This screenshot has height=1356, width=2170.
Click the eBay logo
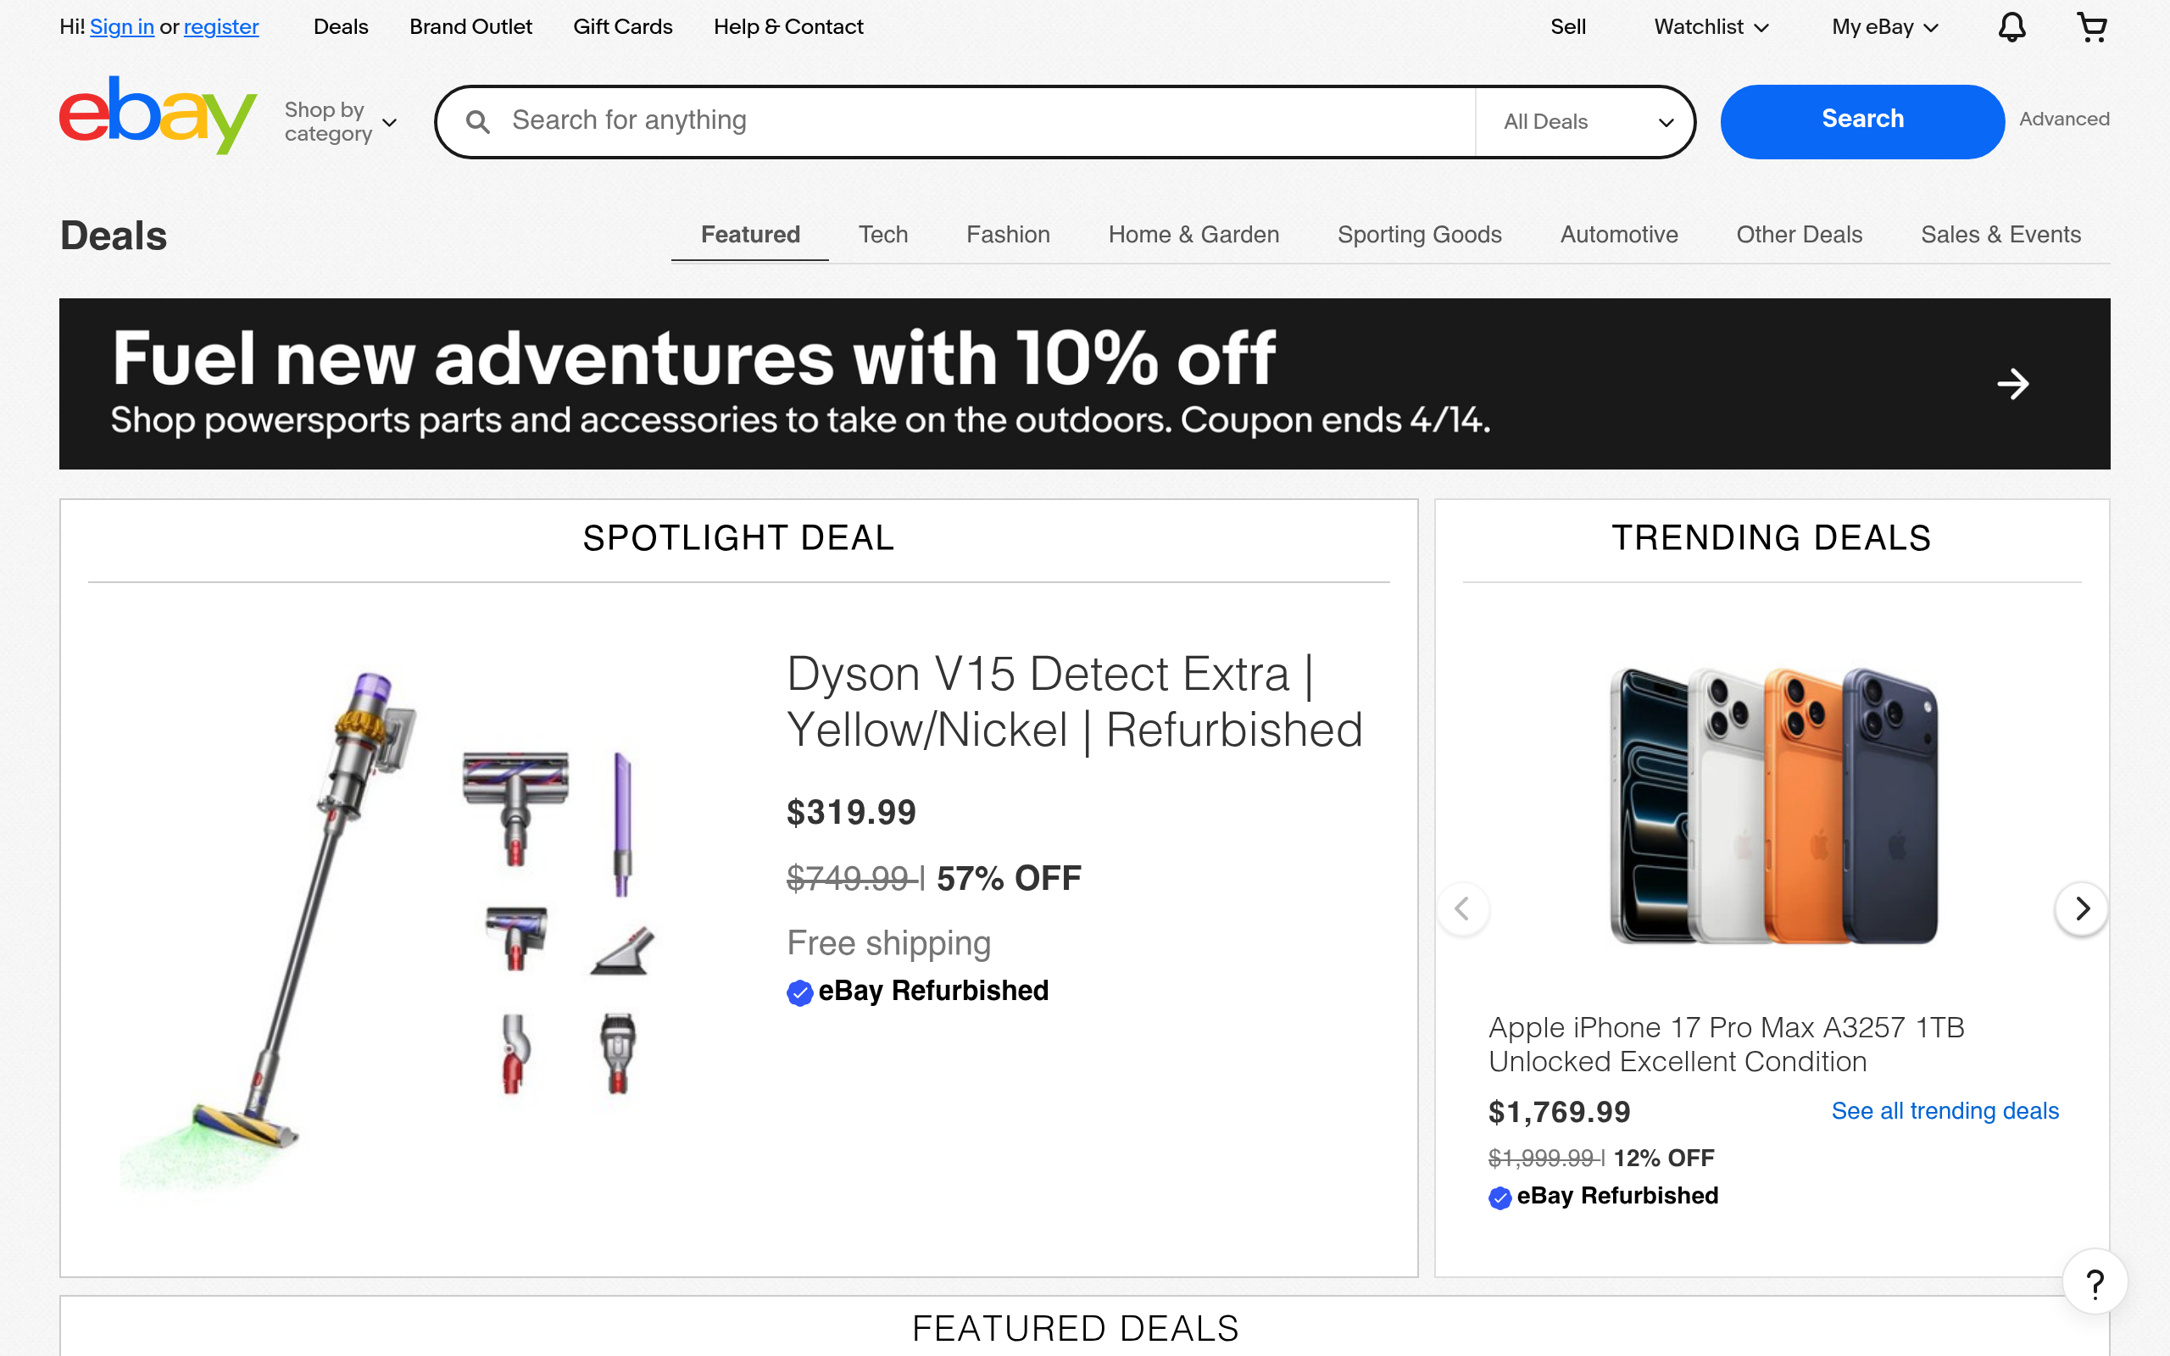coord(158,117)
